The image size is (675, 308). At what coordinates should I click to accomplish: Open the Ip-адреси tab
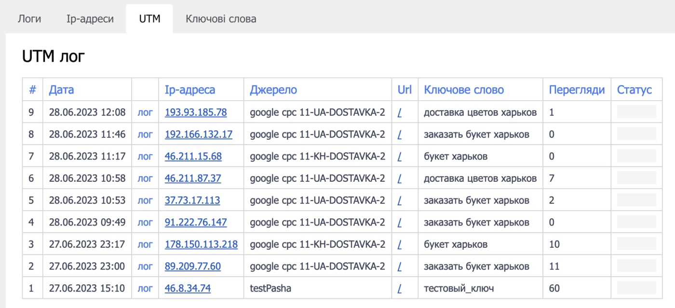90,19
